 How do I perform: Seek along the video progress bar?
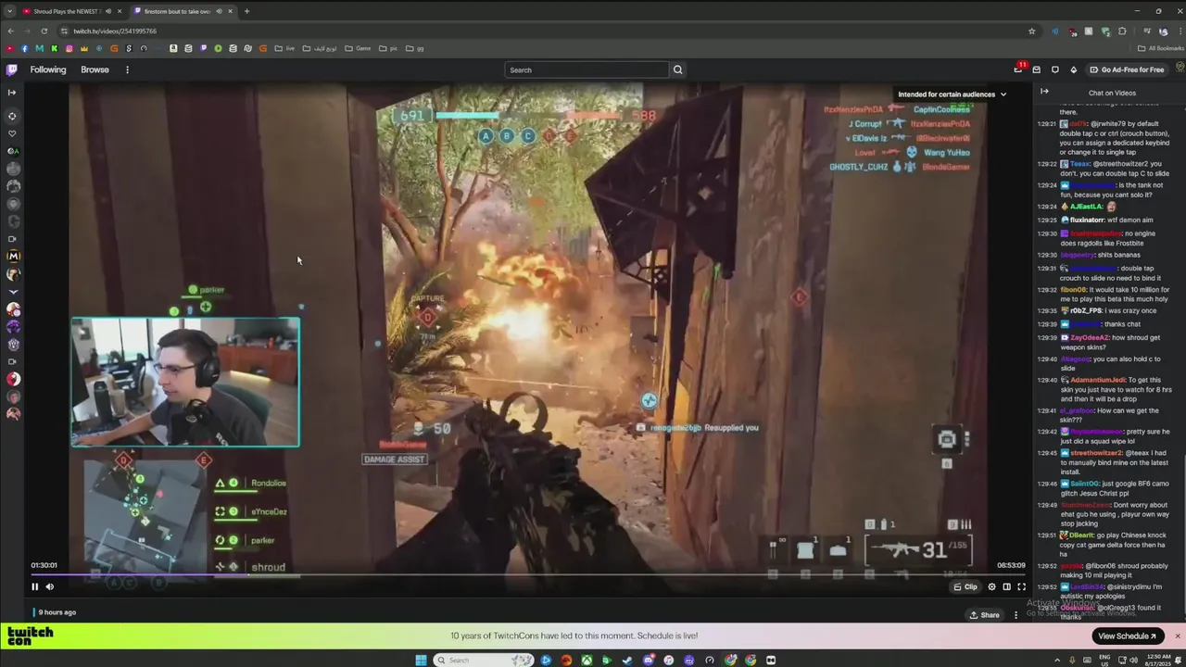[528, 575]
